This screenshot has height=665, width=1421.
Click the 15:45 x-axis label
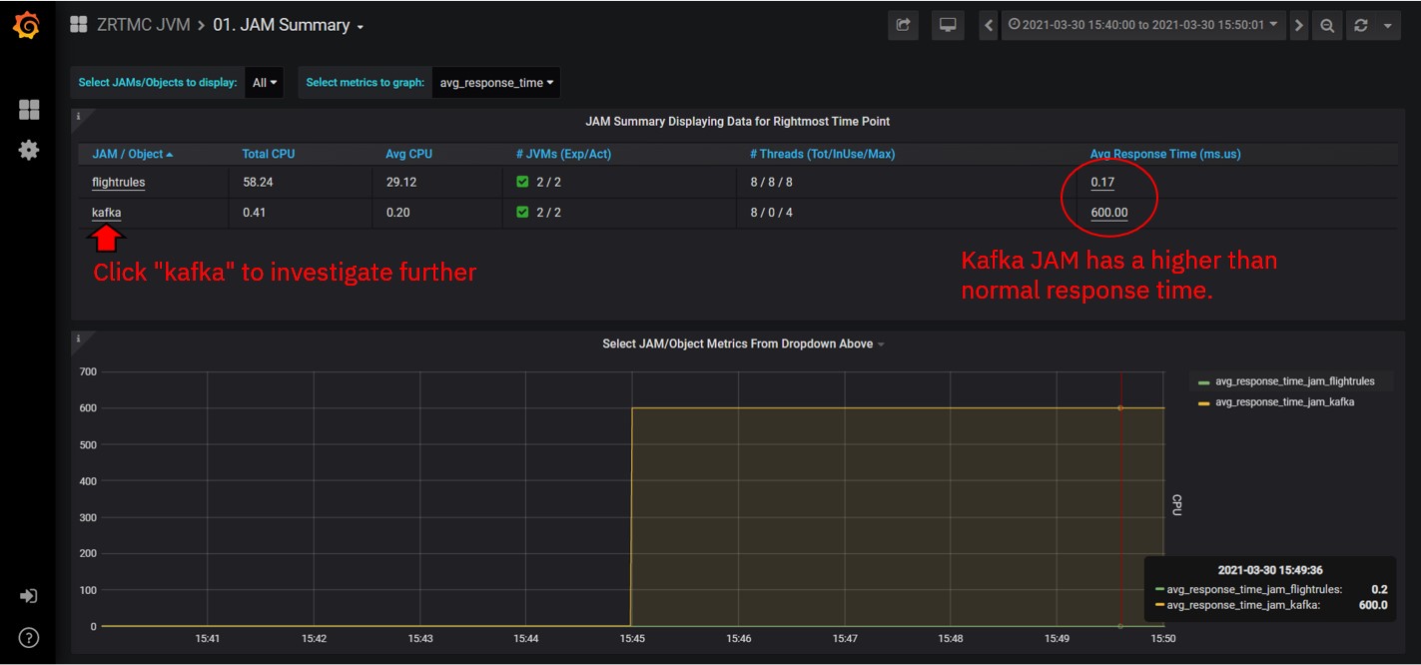click(632, 638)
